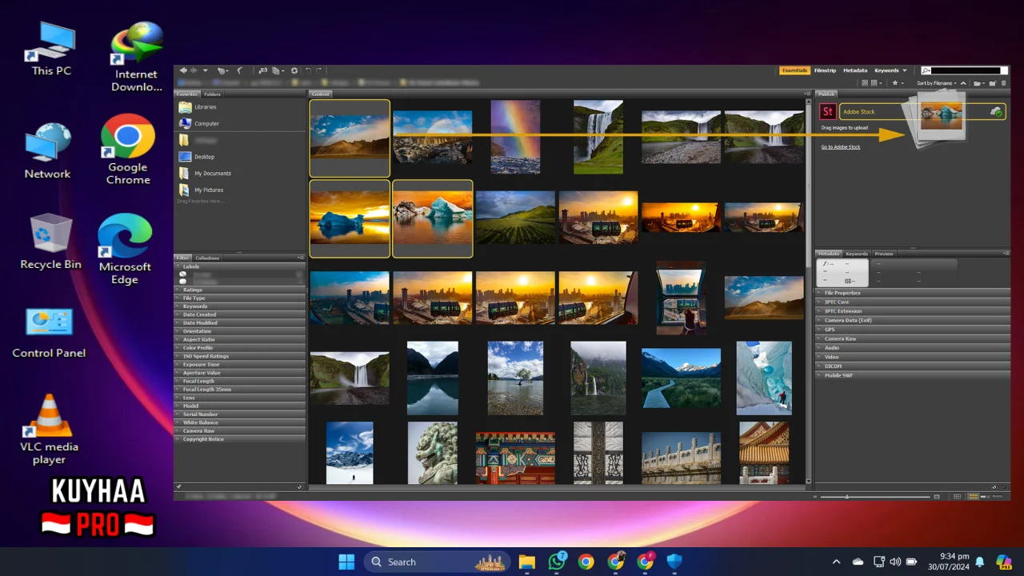Image resolution: width=1024 pixels, height=576 pixels.
Task: Click larger thumbnail size icon
Action: [937, 497]
